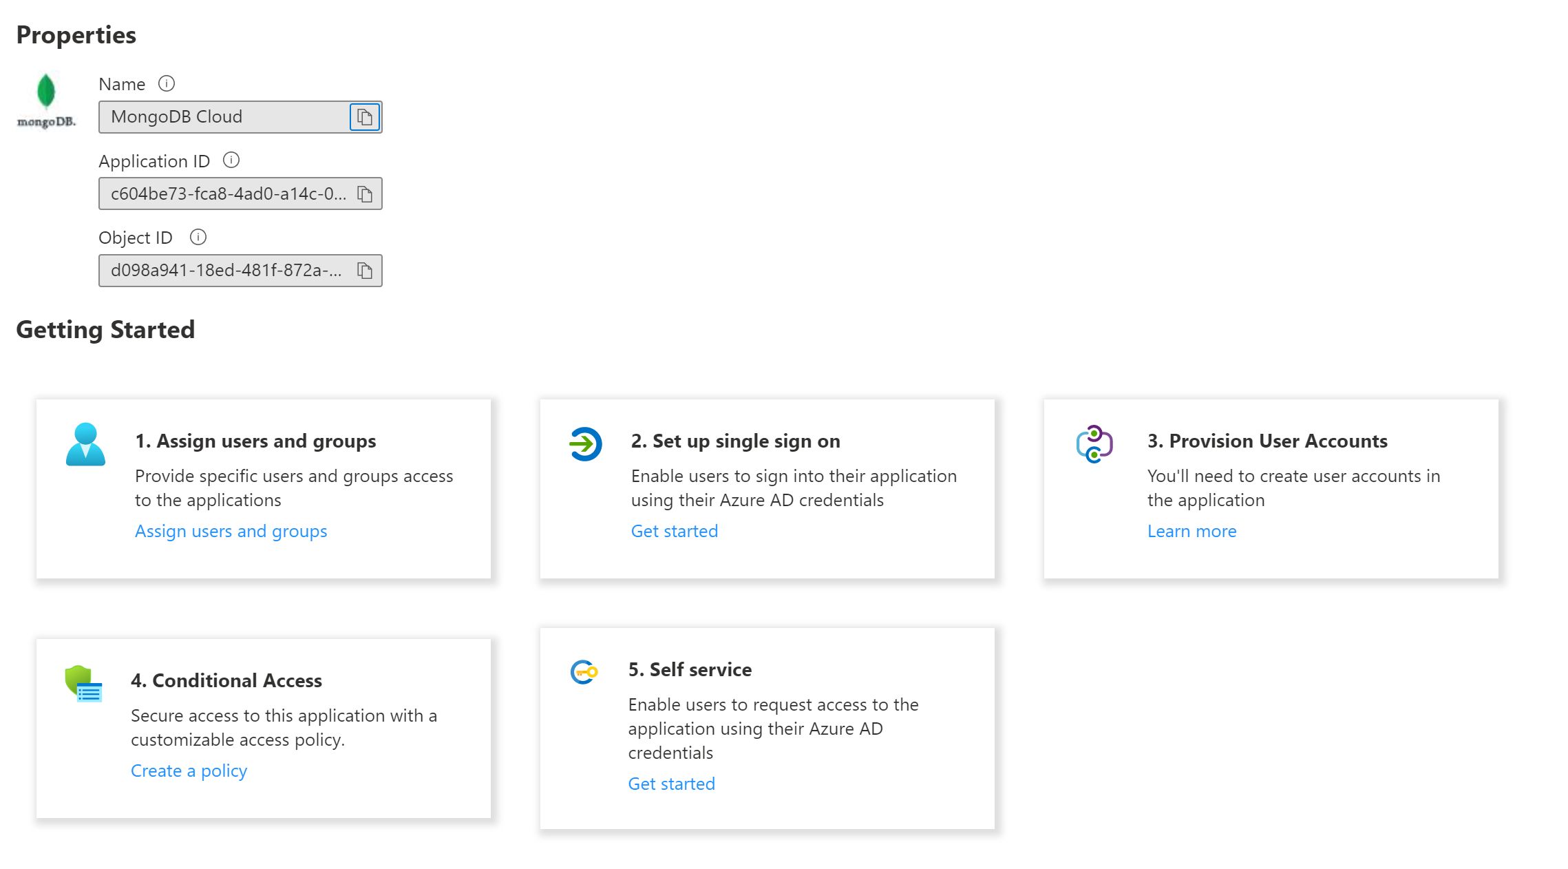Show info tooltip next to Application ID
1568x869 pixels.
pos(231,160)
